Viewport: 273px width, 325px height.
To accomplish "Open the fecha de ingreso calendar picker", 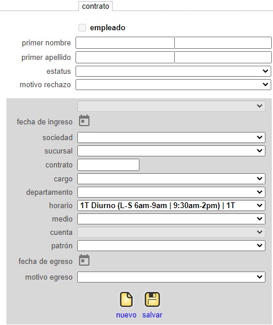I will 84,120.
